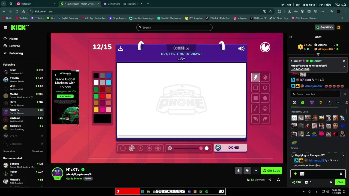The width and height of the screenshot is (349, 196).
Task: Click the Gift Subs button
Action: click(272, 171)
